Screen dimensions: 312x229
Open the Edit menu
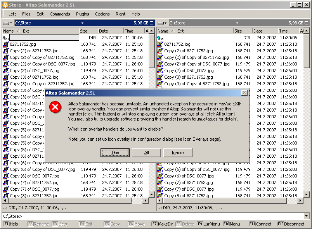tap(40, 14)
